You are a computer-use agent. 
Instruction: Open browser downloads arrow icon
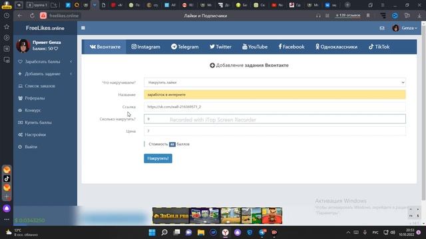[x=419, y=16]
